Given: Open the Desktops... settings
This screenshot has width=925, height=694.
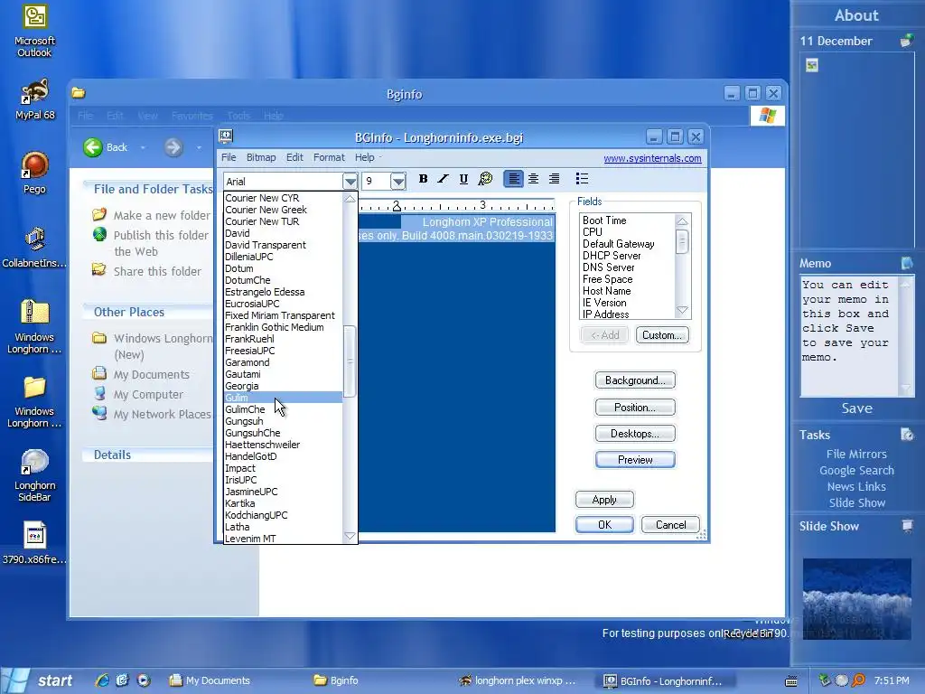Looking at the screenshot, I should [635, 434].
